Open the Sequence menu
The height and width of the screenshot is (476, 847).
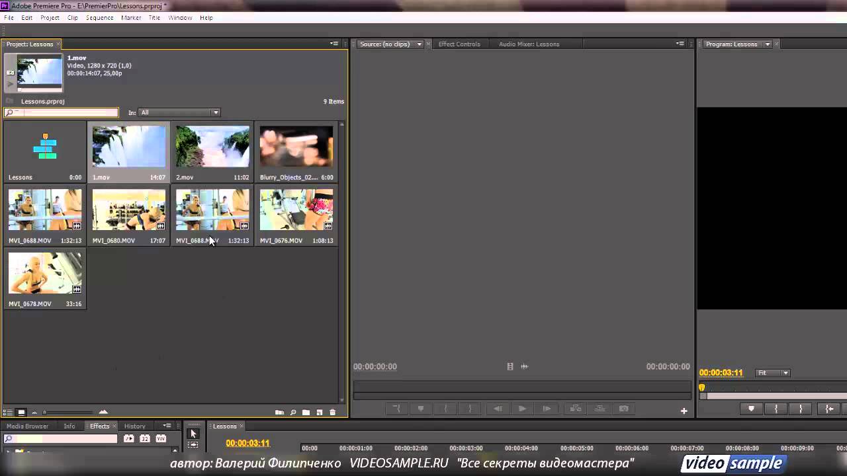(99, 18)
